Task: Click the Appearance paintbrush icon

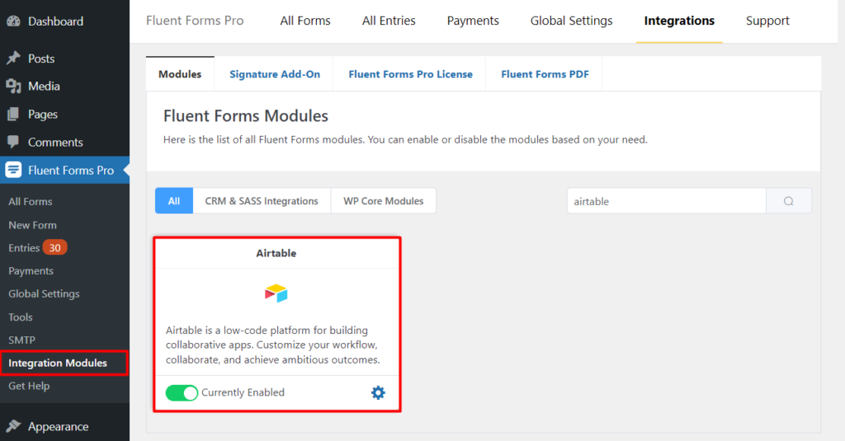Action: [14, 426]
